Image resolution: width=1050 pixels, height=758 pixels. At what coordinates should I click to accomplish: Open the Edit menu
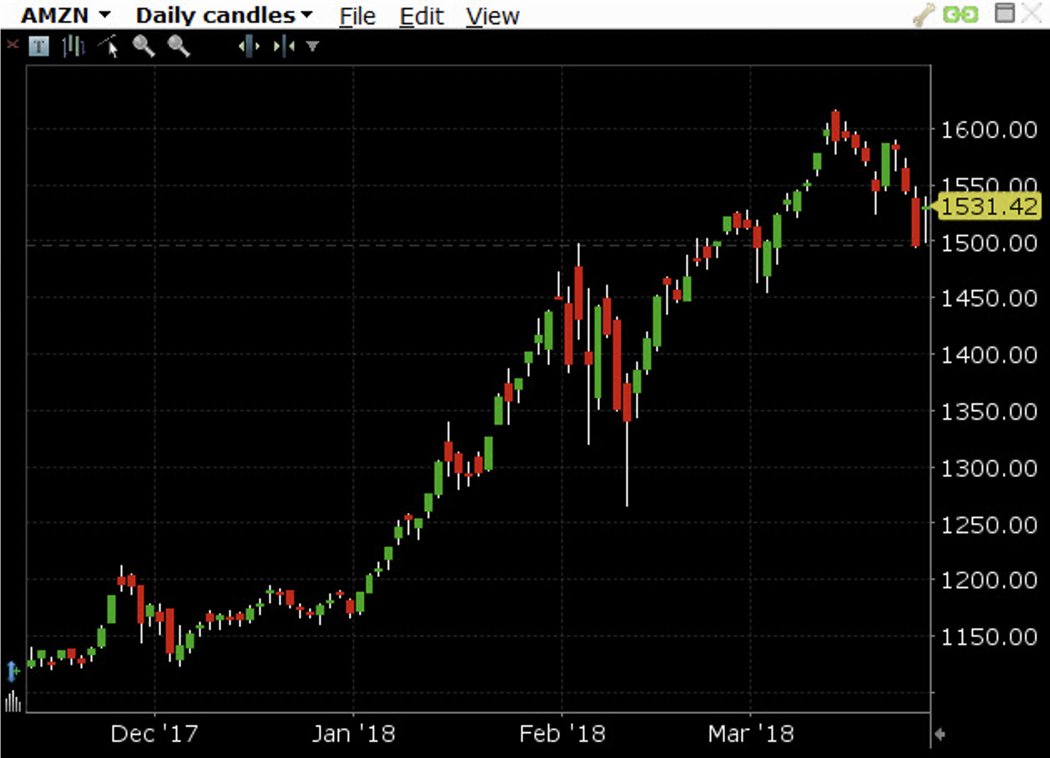(x=421, y=16)
